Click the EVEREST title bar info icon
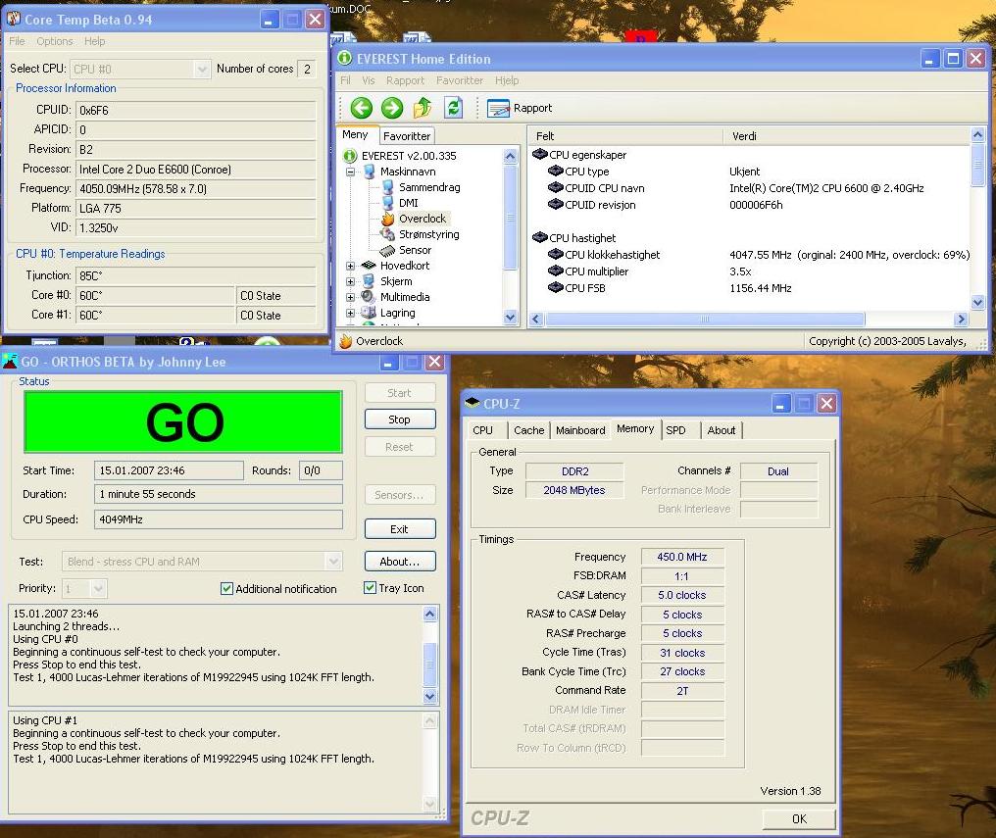This screenshot has height=838, width=996. [x=344, y=58]
